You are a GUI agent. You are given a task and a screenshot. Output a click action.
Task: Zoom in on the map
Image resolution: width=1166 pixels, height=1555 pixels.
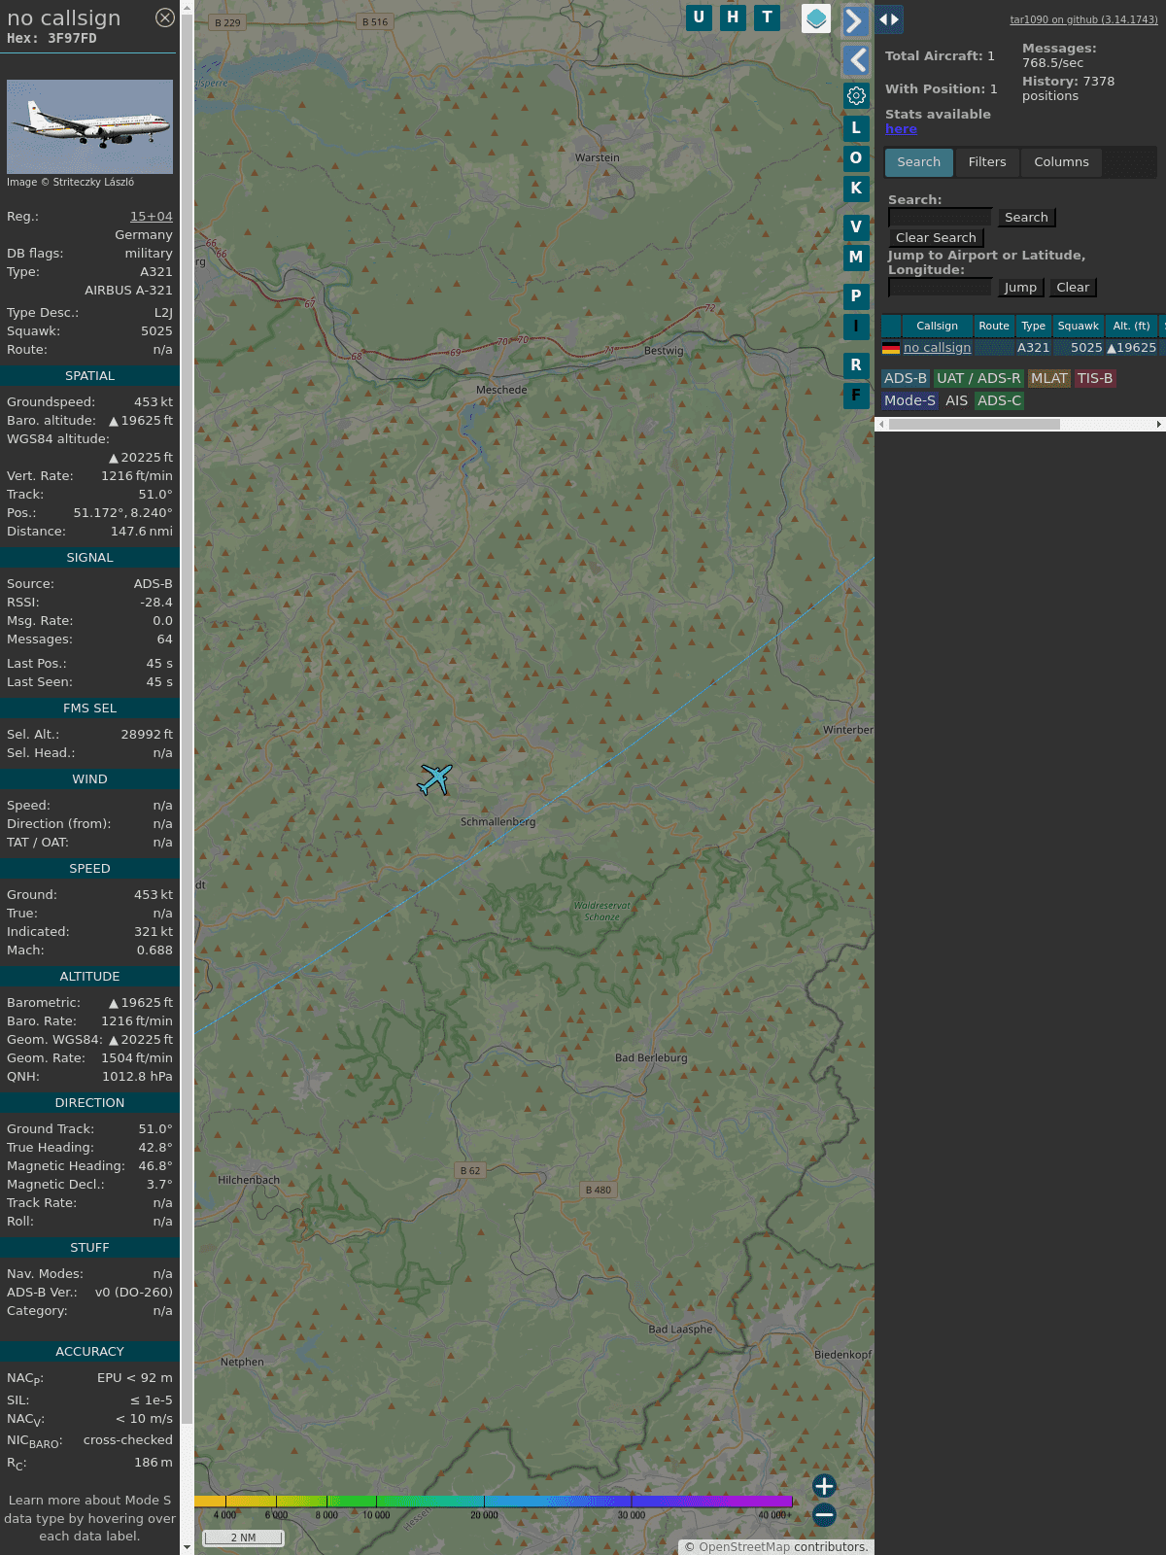[x=824, y=1486]
